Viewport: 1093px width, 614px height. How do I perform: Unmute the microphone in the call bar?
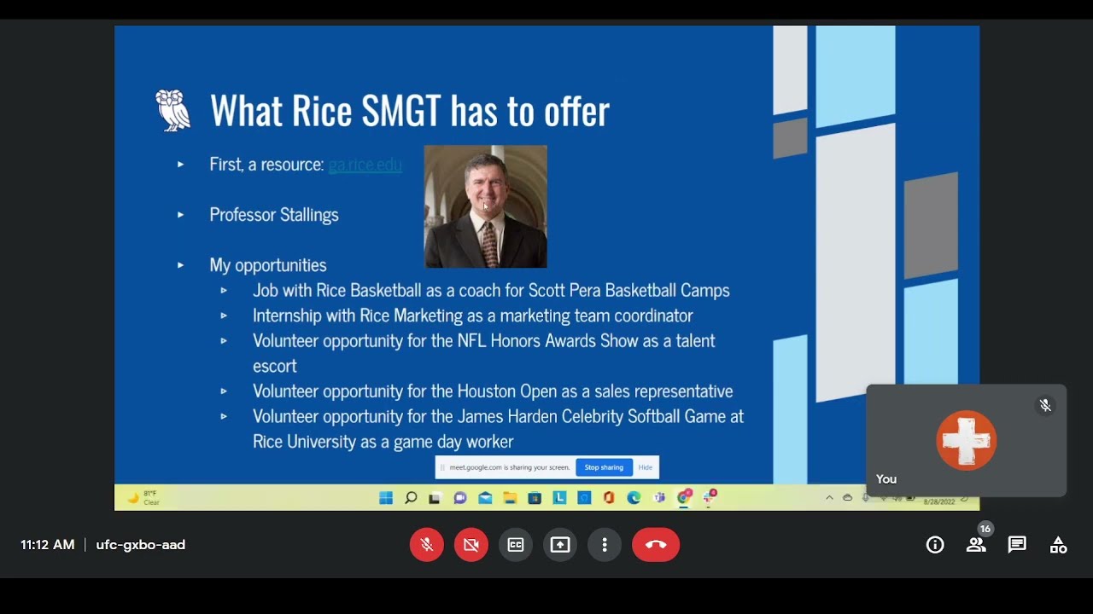click(427, 545)
